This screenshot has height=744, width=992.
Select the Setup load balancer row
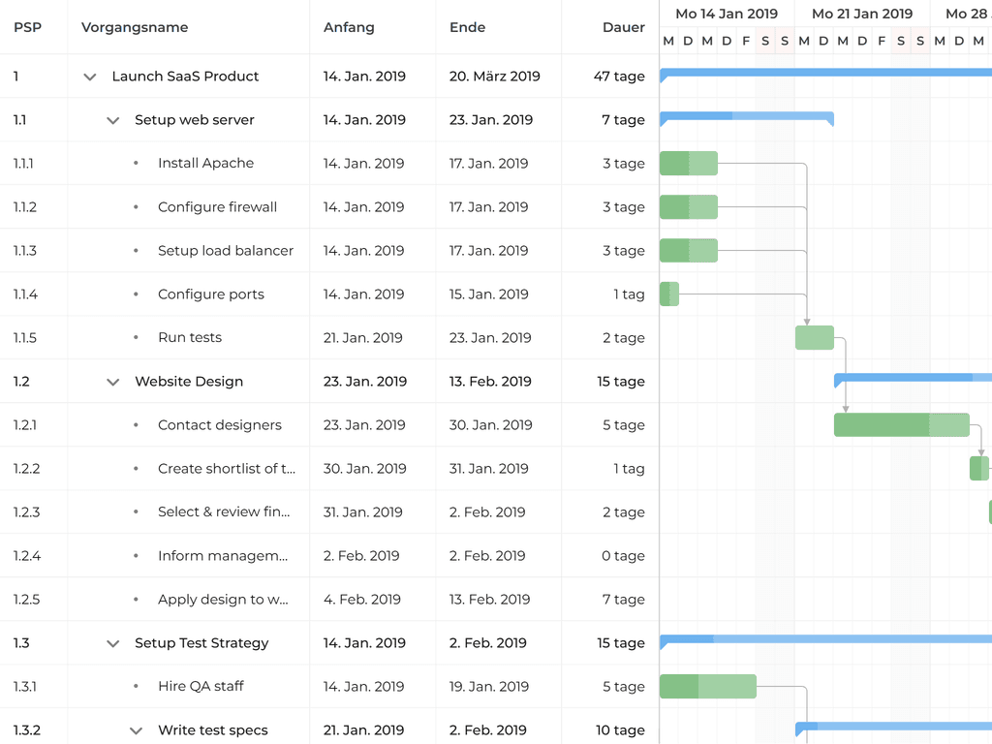click(x=225, y=251)
